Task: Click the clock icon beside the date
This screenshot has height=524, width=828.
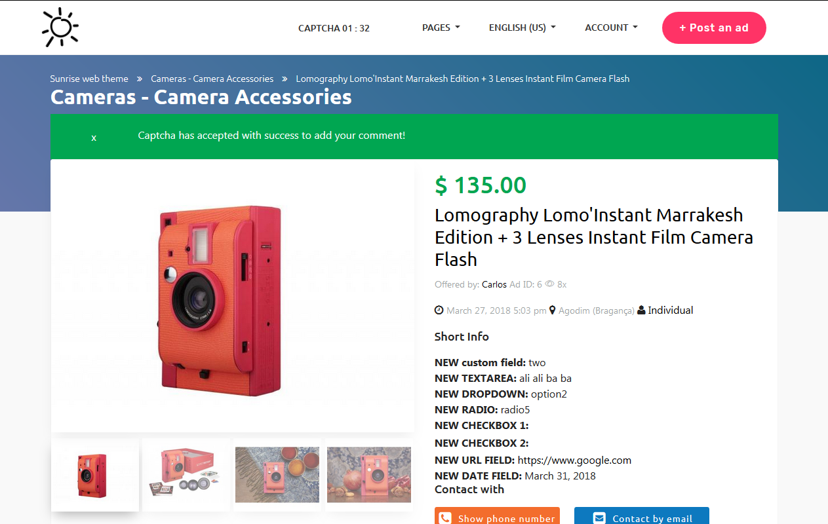Action: tap(439, 310)
